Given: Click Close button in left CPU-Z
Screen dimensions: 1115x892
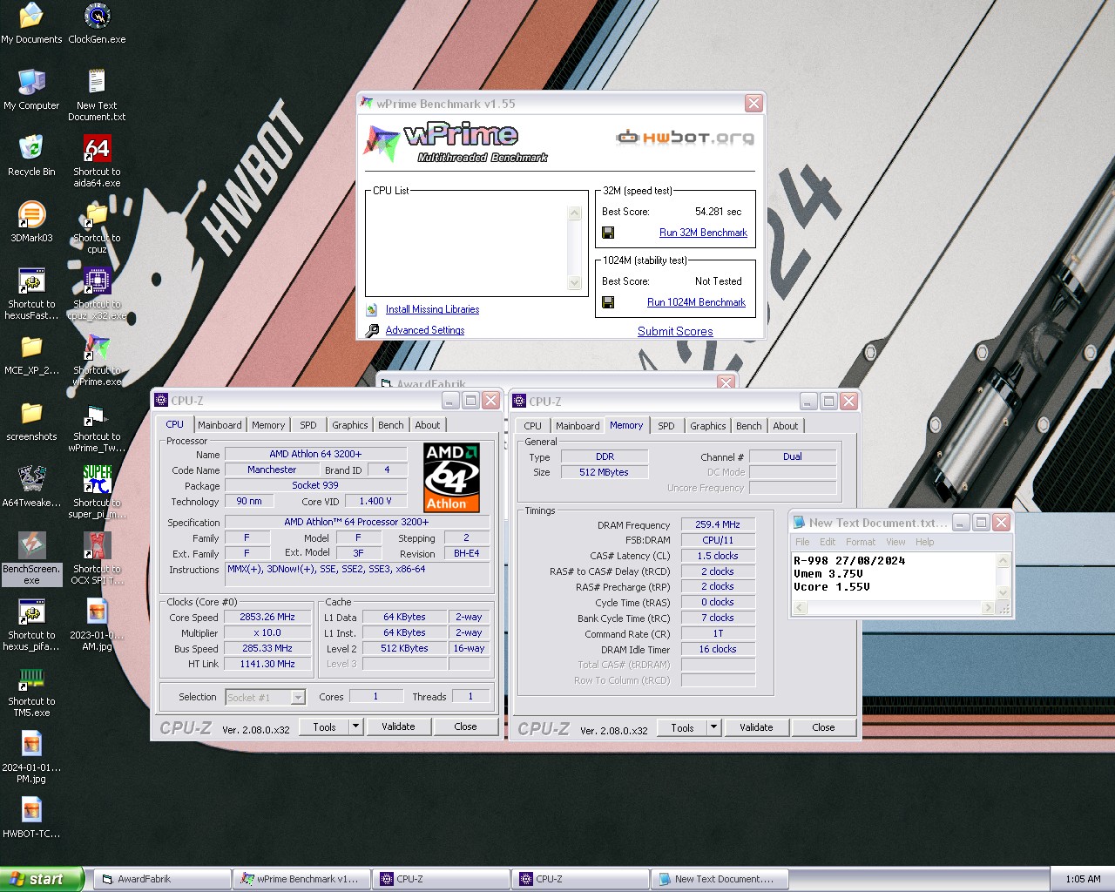Looking at the screenshot, I should point(465,726).
